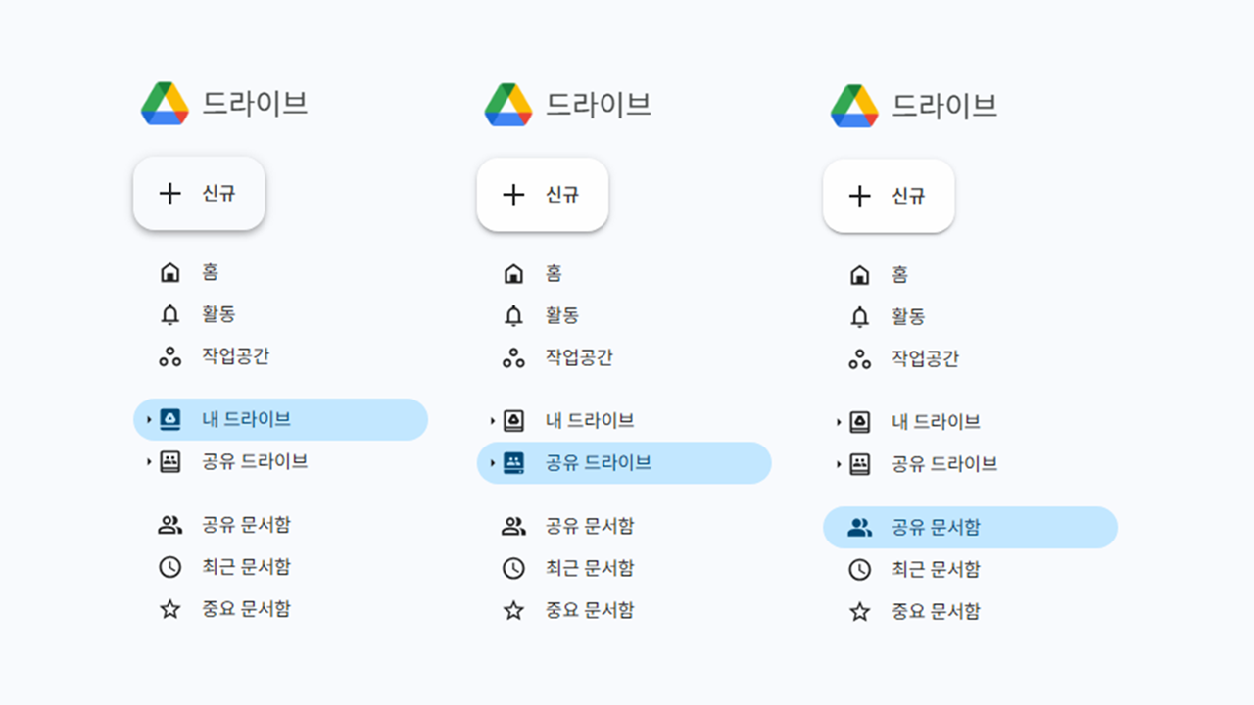Click the 최근 문서함 clock icon in the leftmost sidebar

pyautogui.click(x=170, y=566)
